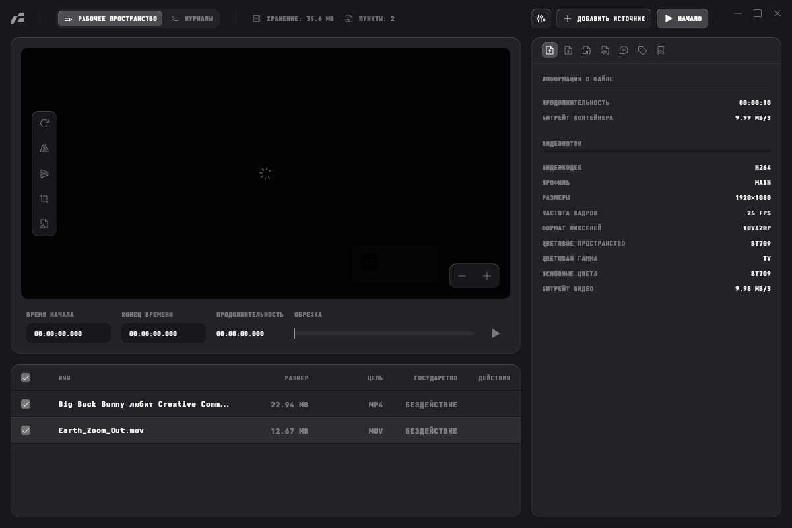Click Бездействие status in Earth_Zoom_Out row
Screen dimensions: 792x528
point(431,431)
